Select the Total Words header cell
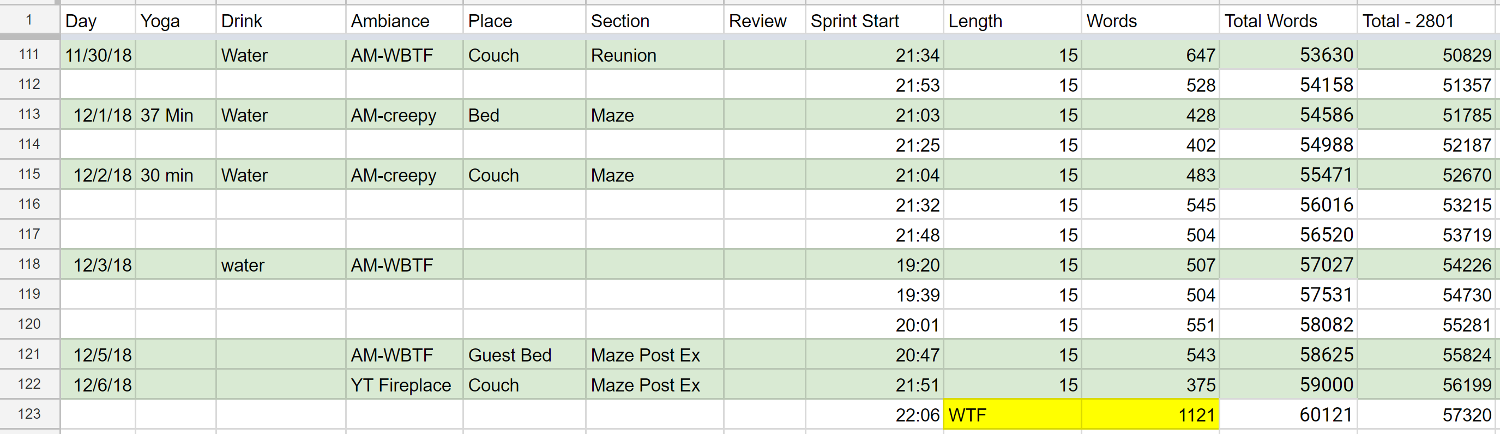The image size is (1500, 434). (x=1287, y=21)
